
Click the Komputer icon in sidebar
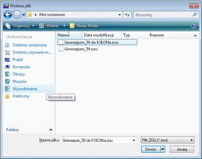(7, 67)
